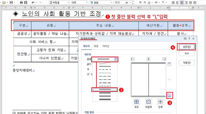Click the undo arrow icon
Viewport: 206px width, 114px height.
click(33, 2)
